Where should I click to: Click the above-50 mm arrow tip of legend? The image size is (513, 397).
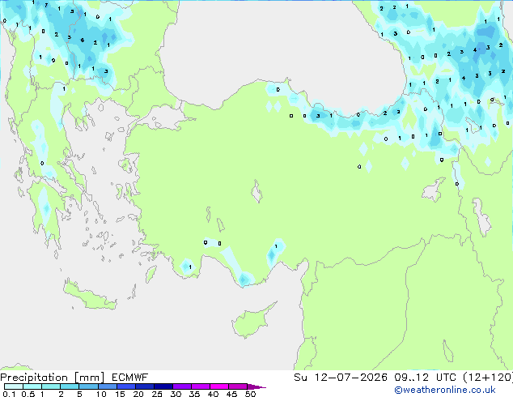pos(256,386)
